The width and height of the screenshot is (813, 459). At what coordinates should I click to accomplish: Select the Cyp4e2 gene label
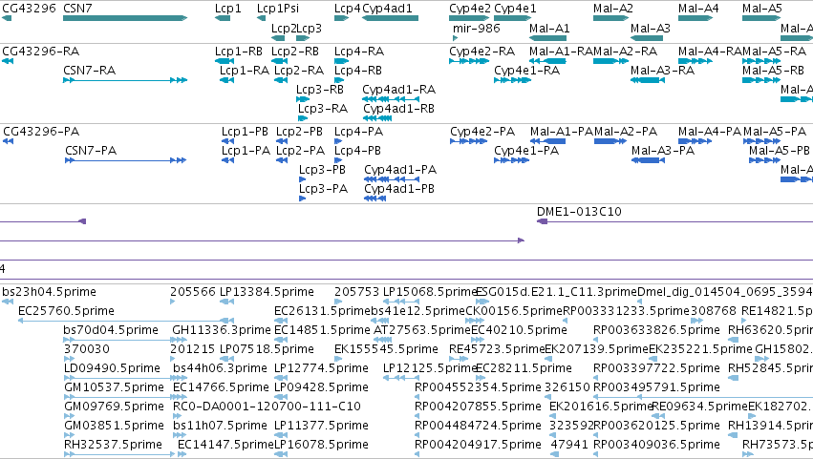pos(470,9)
